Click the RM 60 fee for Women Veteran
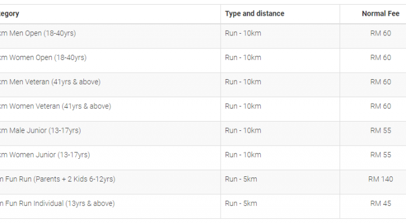Image resolution: width=406 pixels, height=224 pixels. pos(380,106)
